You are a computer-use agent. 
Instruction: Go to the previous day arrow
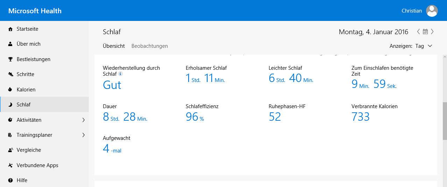[418, 32]
